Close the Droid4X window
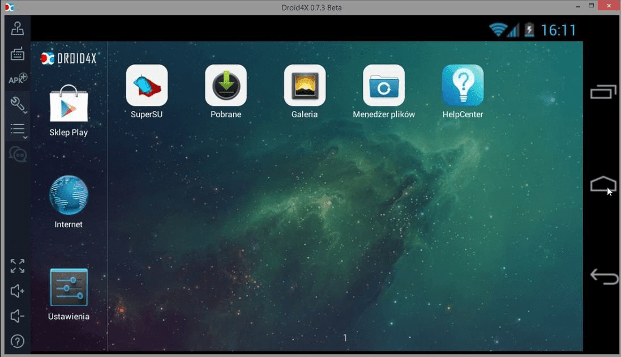This screenshot has width=621, height=357. coord(609,6)
